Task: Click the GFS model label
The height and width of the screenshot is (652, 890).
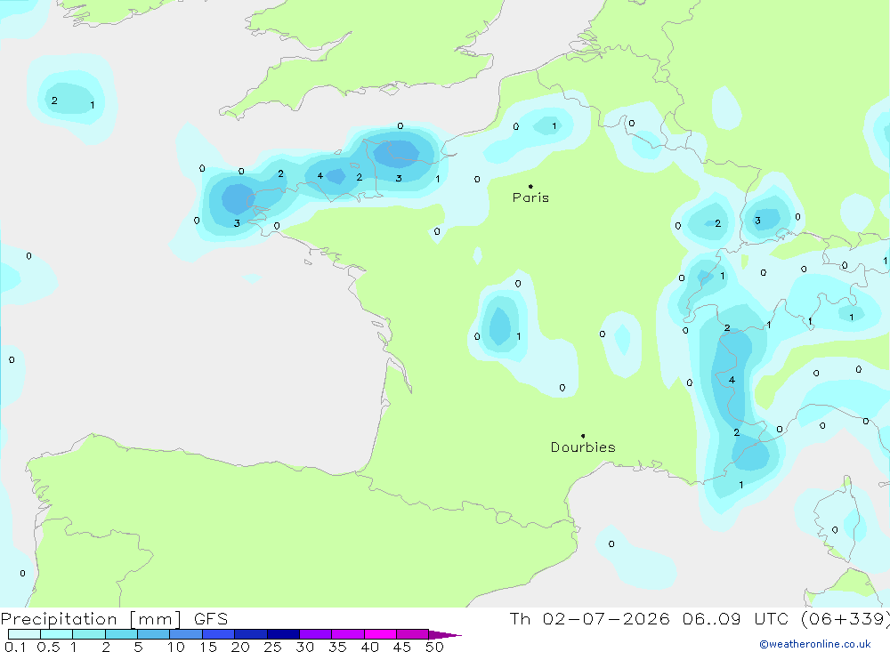Action: pos(211,619)
